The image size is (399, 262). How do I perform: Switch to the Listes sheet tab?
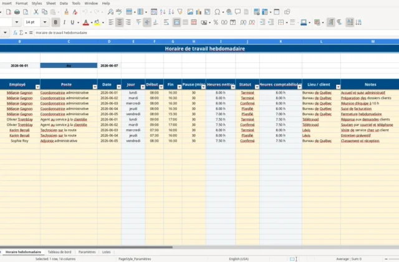(x=107, y=252)
